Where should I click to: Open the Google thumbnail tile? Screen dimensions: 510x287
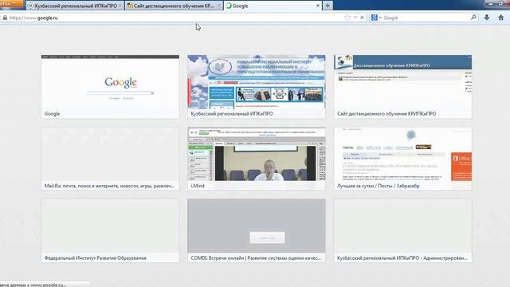coord(110,87)
